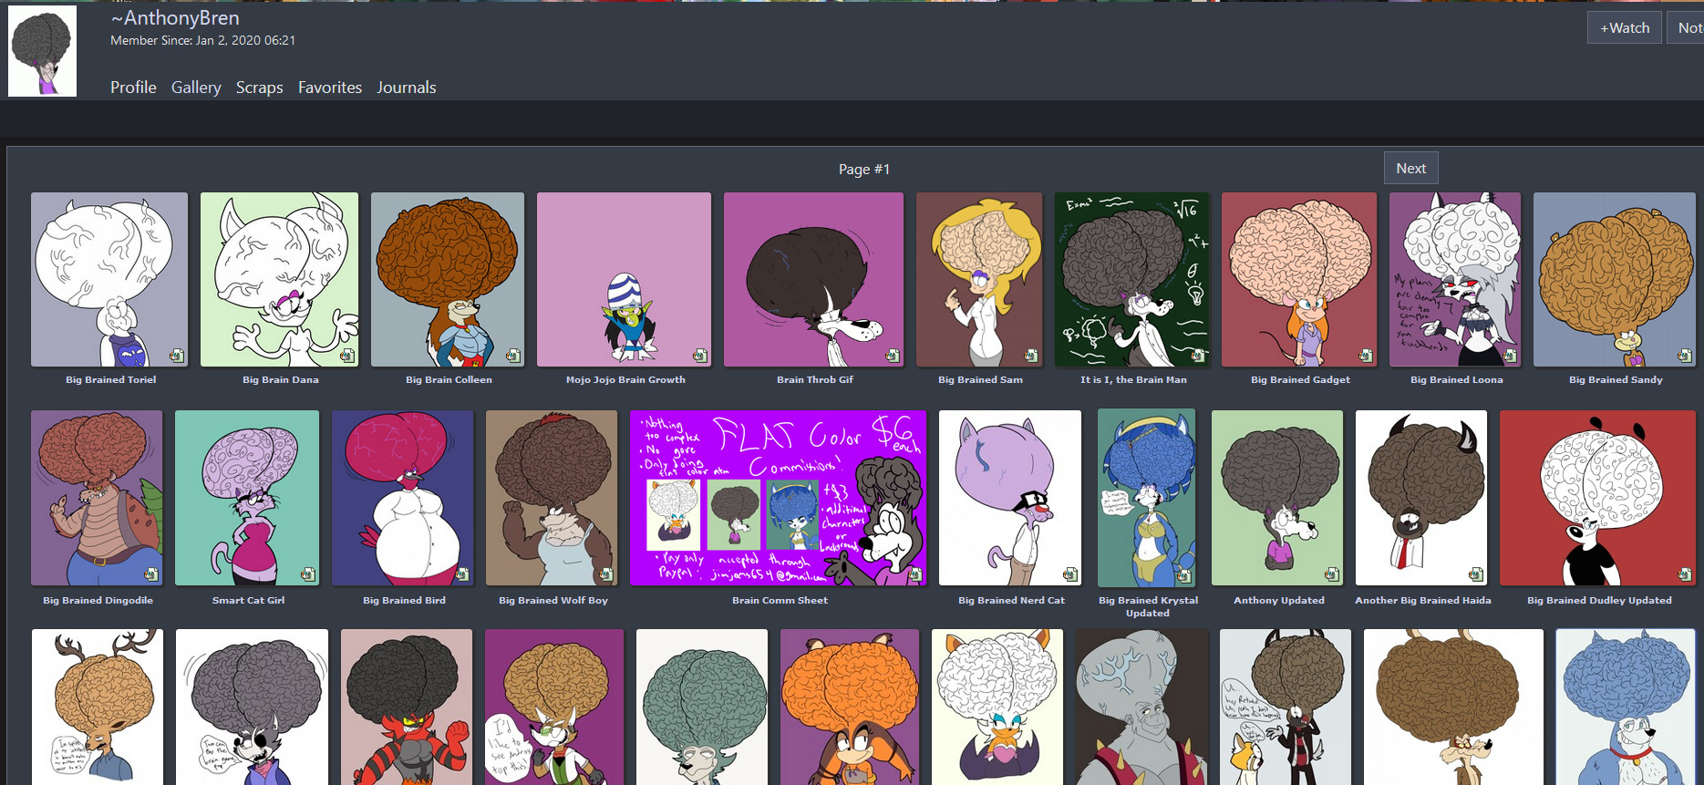Click the 'Smart Cat Girl' title link
The height and width of the screenshot is (785, 1704).
248,600
